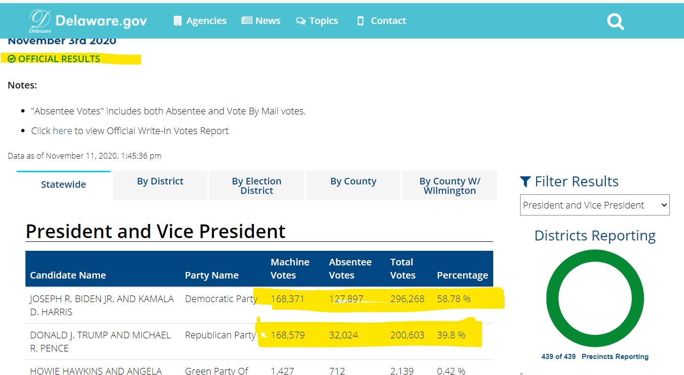Click the 200,603 total votes value

407,335
